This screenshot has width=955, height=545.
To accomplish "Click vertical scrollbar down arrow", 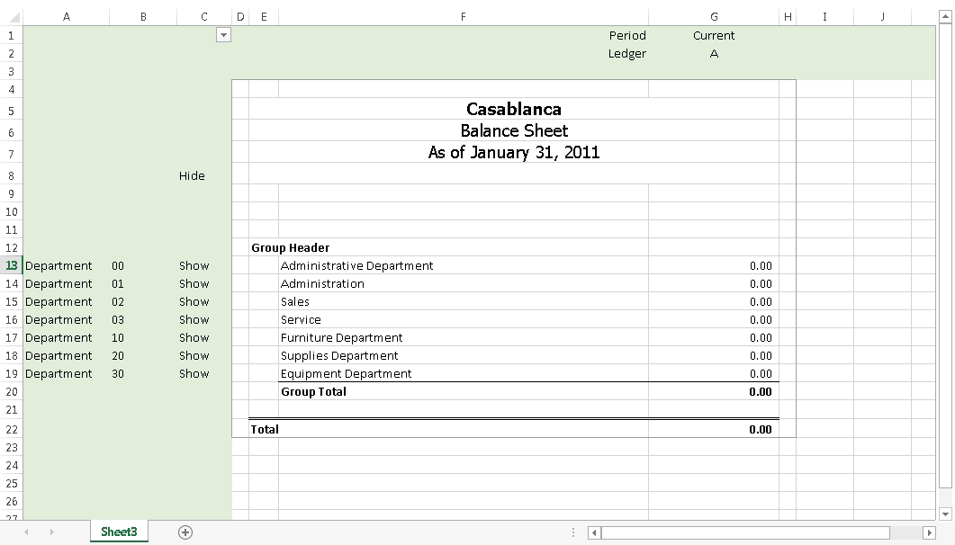I will coord(945,514).
